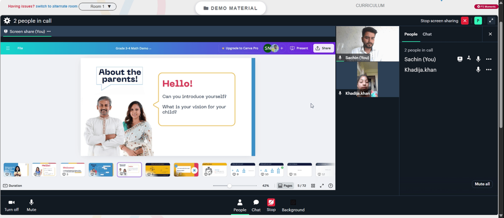The width and height of the screenshot is (504, 218).
Task: Expand the call to fullscreen
Action: [x=491, y=21]
